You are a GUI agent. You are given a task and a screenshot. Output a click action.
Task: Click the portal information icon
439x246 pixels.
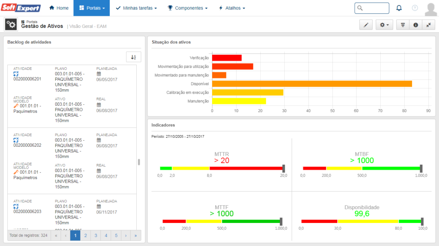[415, 25]
